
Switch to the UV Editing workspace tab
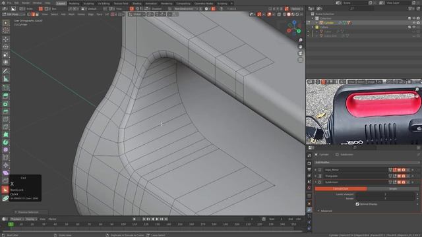click(104, 3)
